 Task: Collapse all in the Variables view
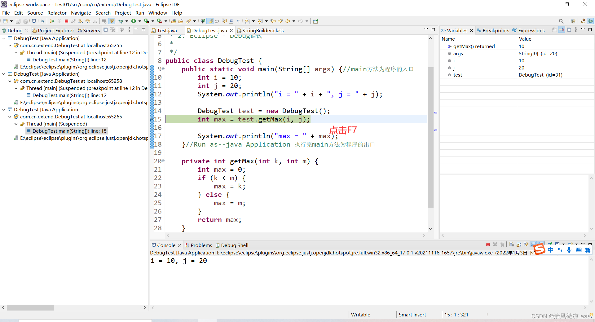[x=569, y=30]
